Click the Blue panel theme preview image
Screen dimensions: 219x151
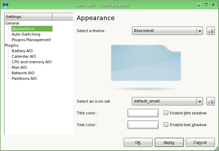coord(146,63)
